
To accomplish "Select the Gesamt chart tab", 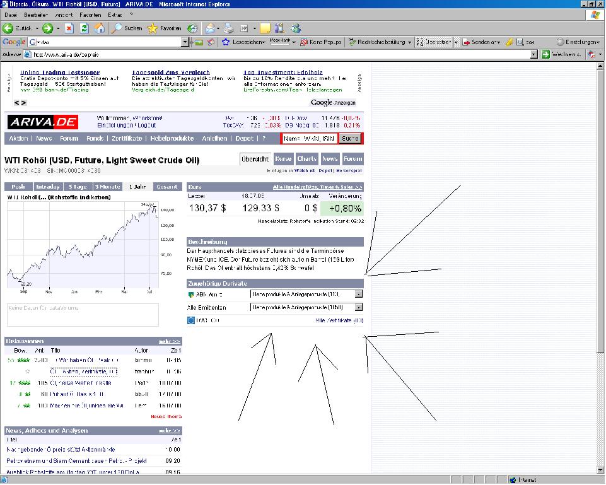I will pyautogui.click(x=167, y=187).
